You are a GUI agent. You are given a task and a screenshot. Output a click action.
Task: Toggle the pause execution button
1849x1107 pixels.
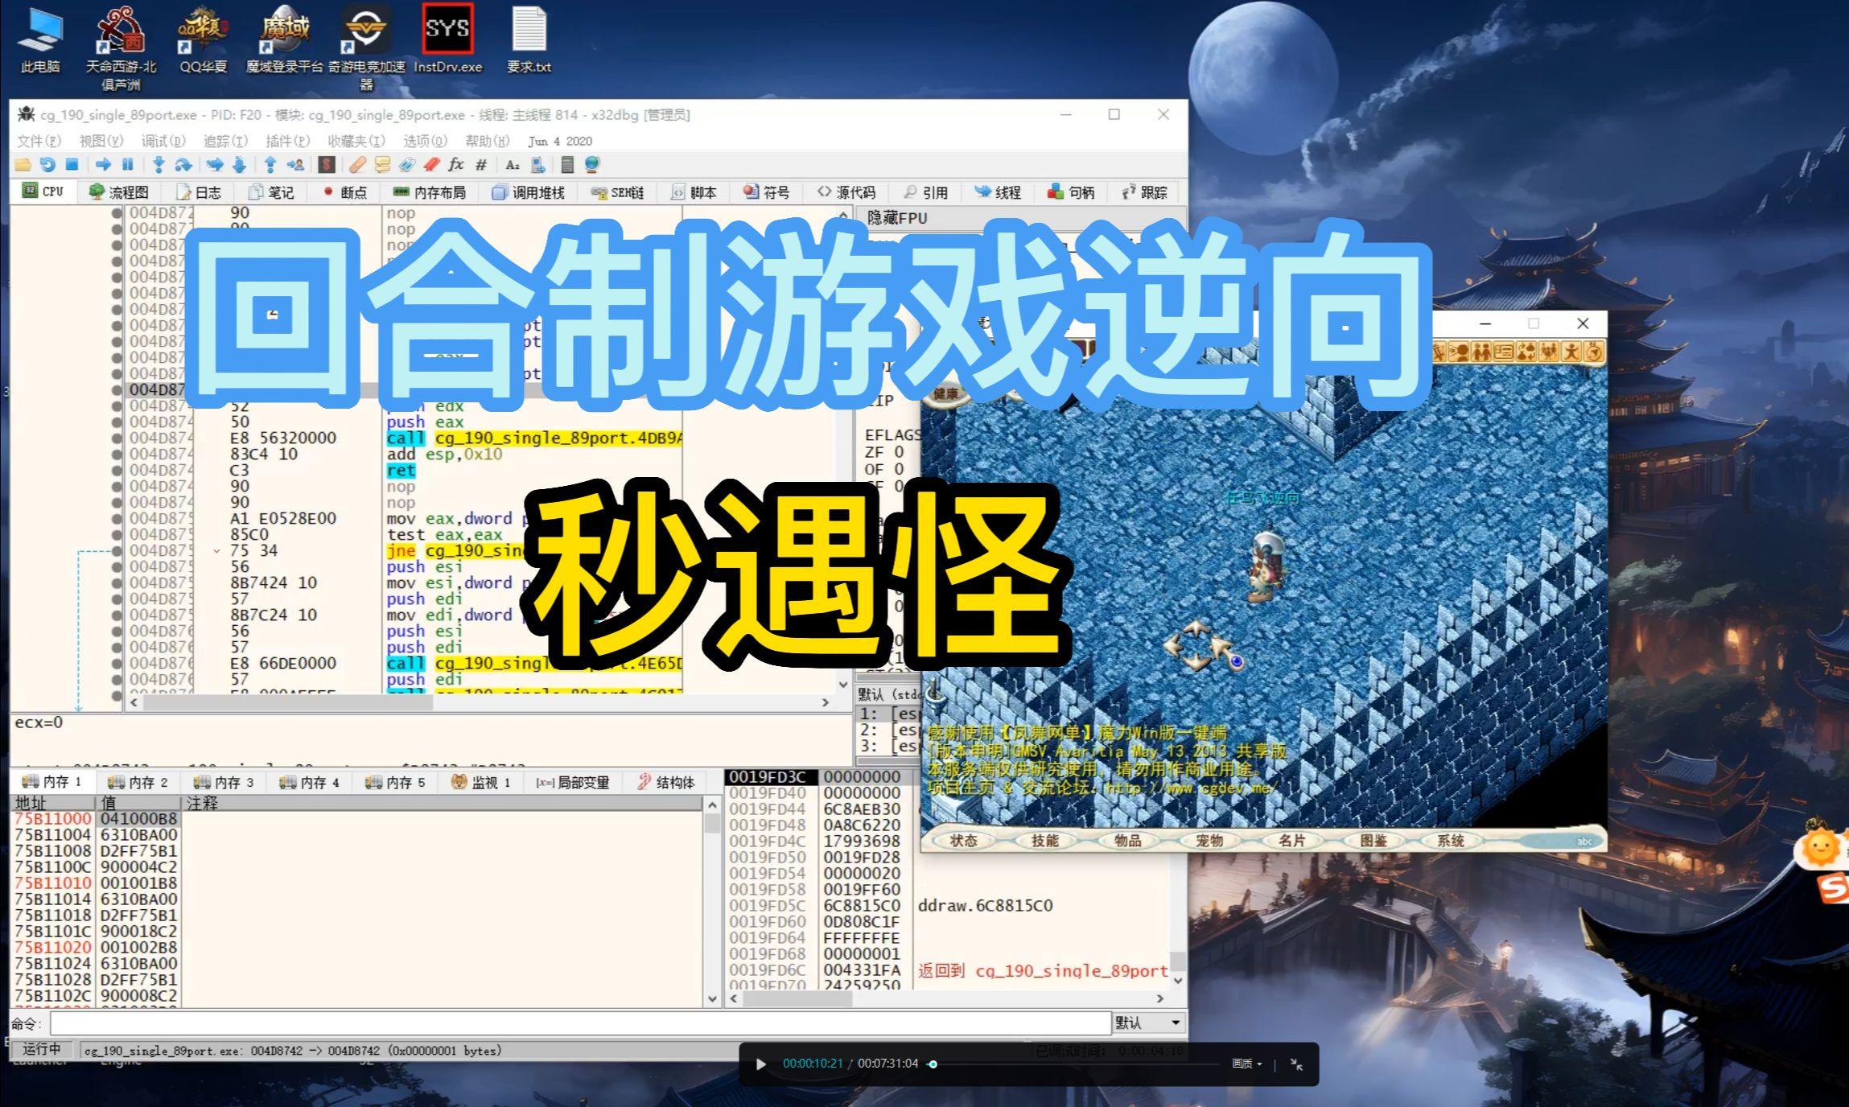click(127, 165)
